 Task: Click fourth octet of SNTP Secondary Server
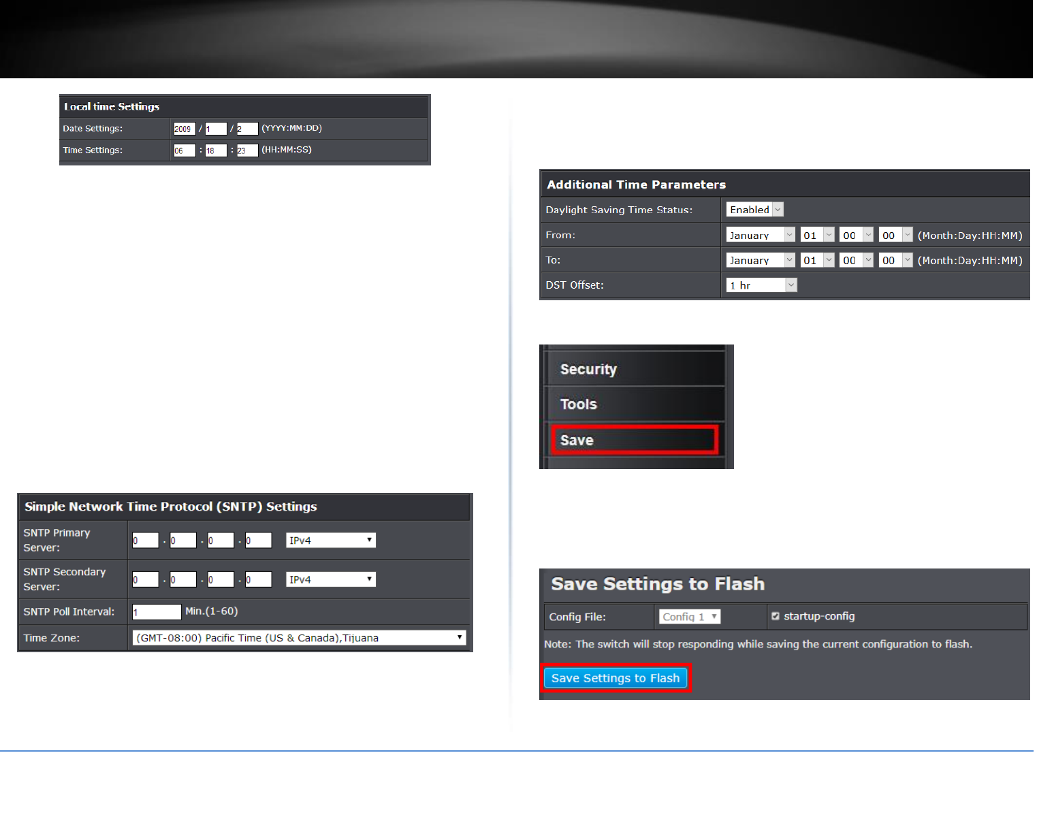pyautogui.click(x=259, y=579)
